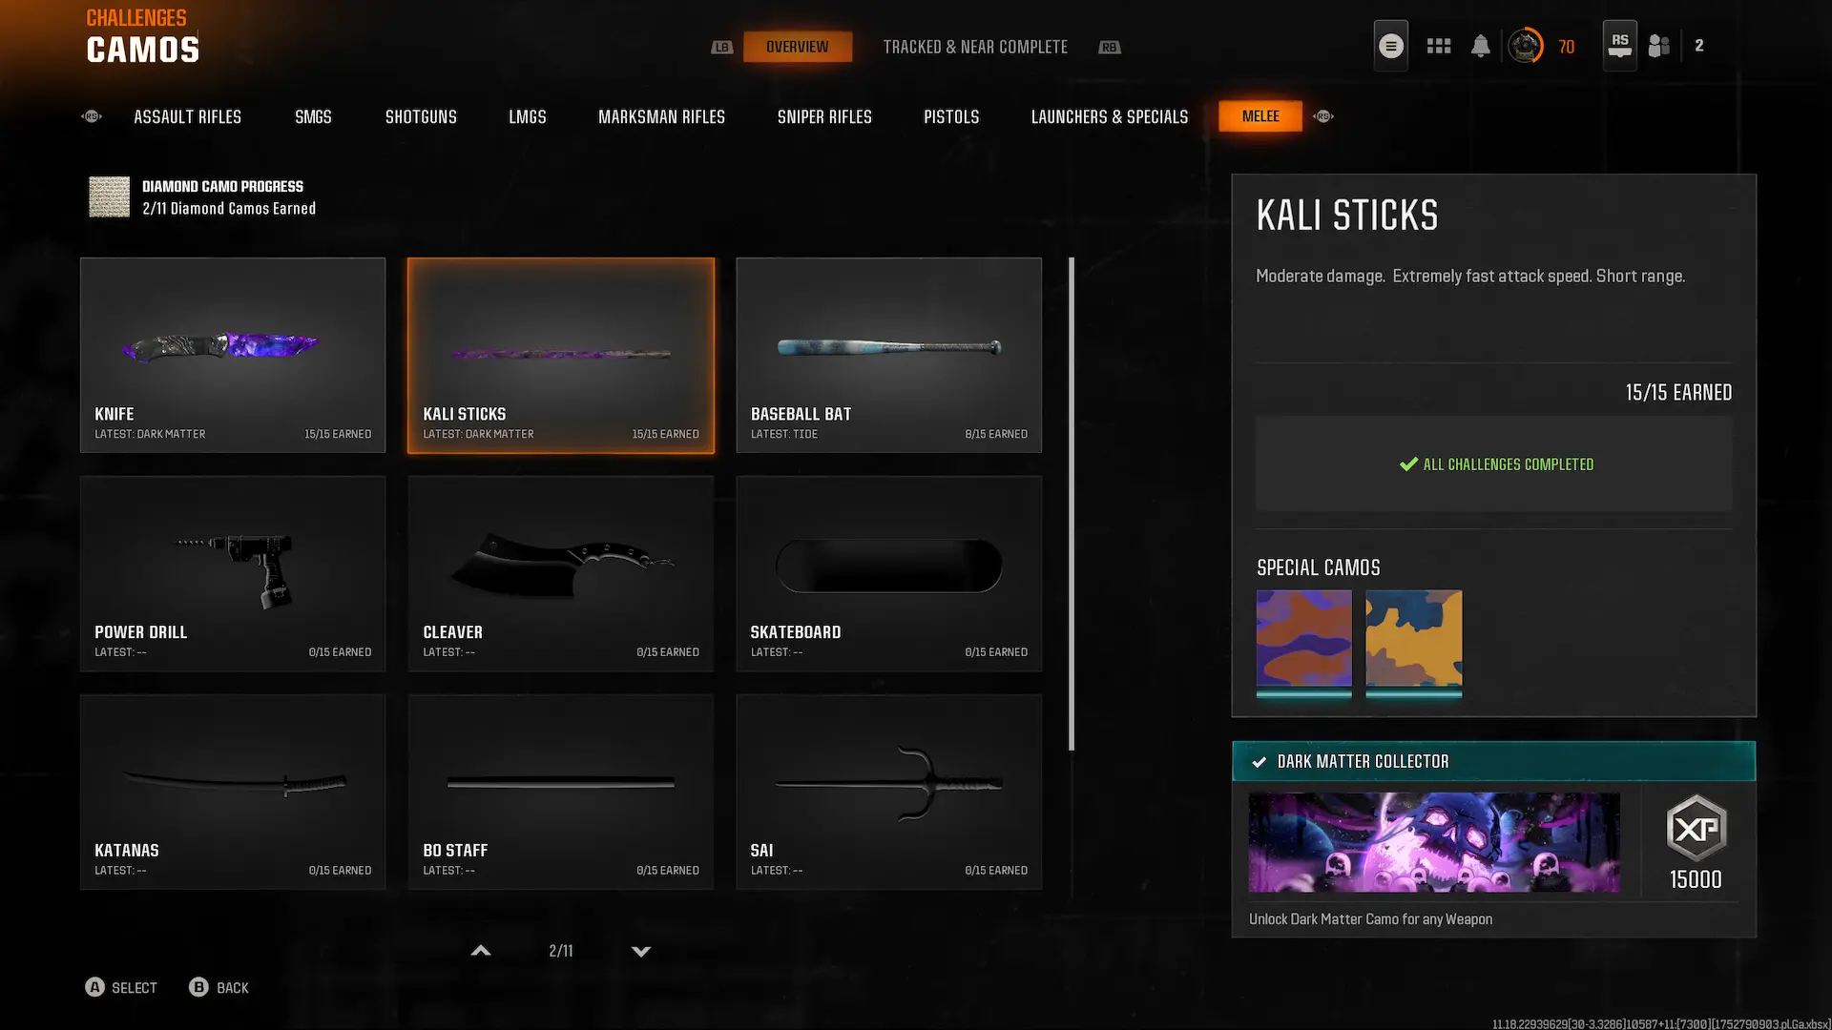Cycle categories right with the arrow after Melee
This screenshot has width=1832, height=1030.
[1322, 116]
